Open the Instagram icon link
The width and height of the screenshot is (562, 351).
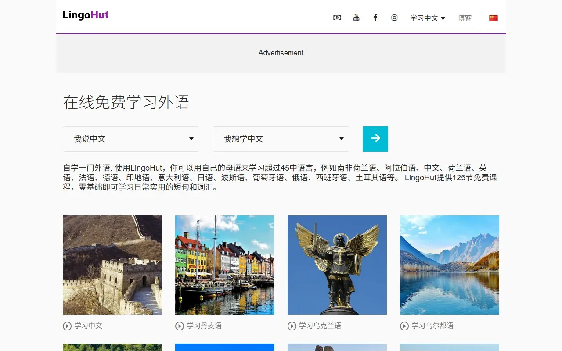click(394, 18)
